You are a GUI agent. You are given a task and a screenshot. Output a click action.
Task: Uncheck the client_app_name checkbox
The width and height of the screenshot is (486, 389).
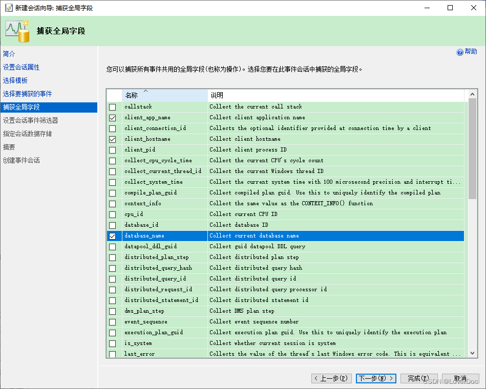tap(113, 118)
